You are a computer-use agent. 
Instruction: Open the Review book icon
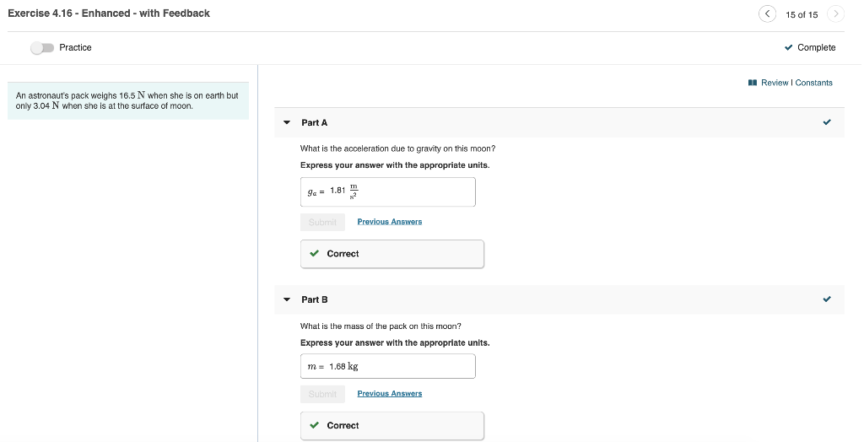coord(752,83)
